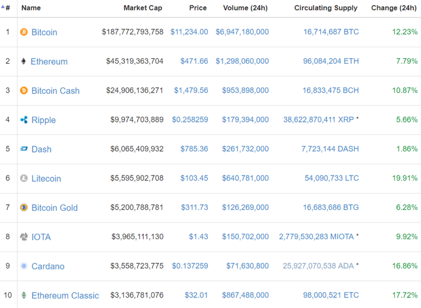Click Bitcoin Gold volume $126,269,000
421x308 pixels.
(x=245, y=207)
